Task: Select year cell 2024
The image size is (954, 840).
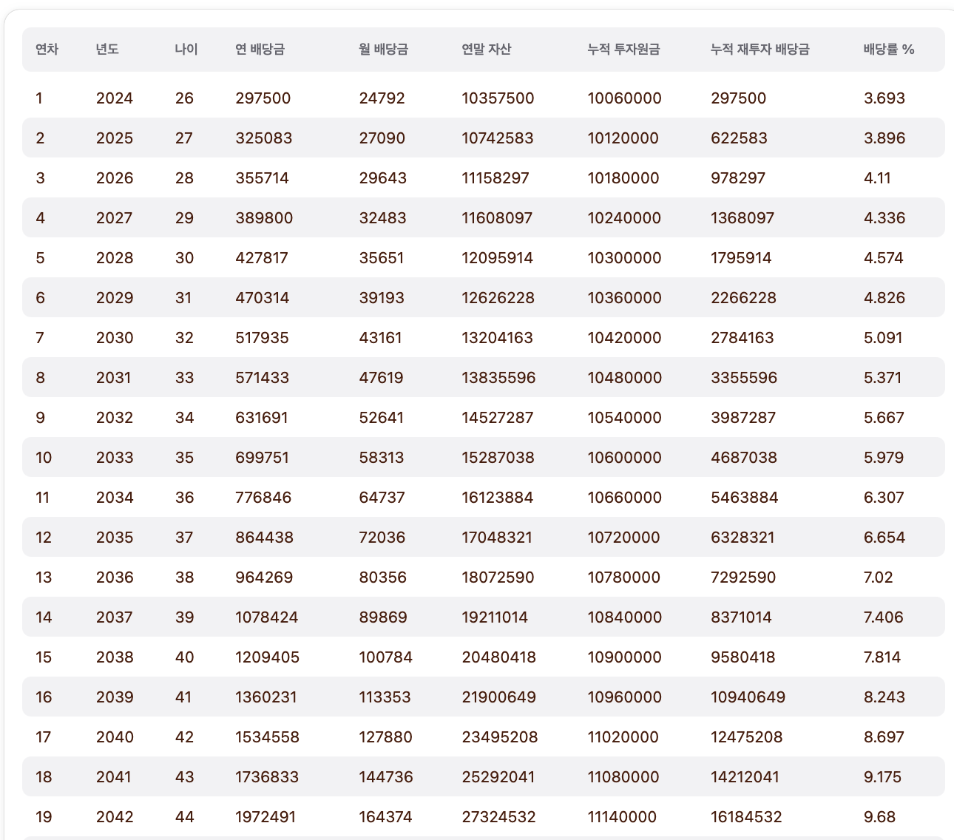Action: pos(115,98)
